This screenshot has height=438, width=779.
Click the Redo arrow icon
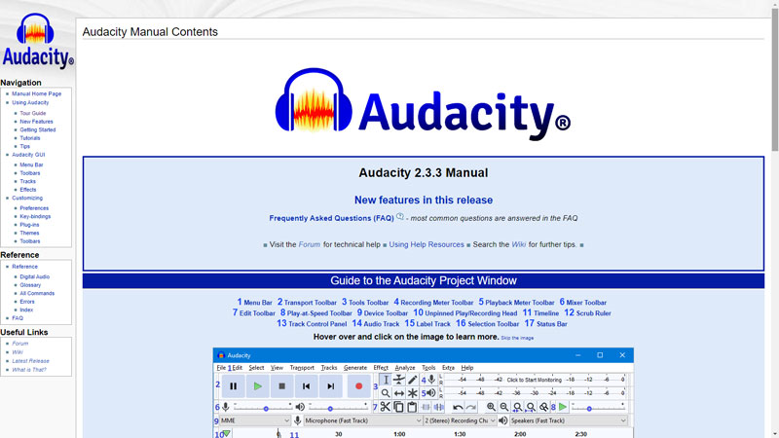pyautogui.click(x=471, y=407)
